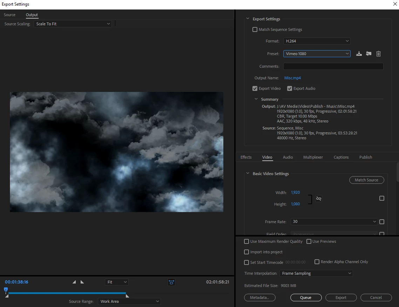Open the Source Range Work Area dropdown

pos(129,301)
